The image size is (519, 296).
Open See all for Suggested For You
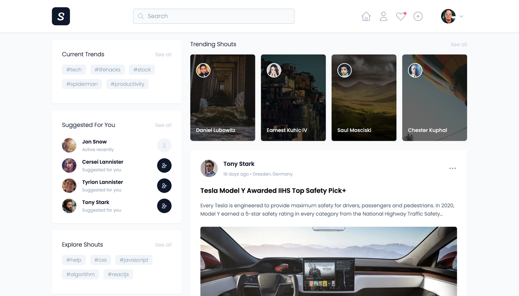coord(163,125)
